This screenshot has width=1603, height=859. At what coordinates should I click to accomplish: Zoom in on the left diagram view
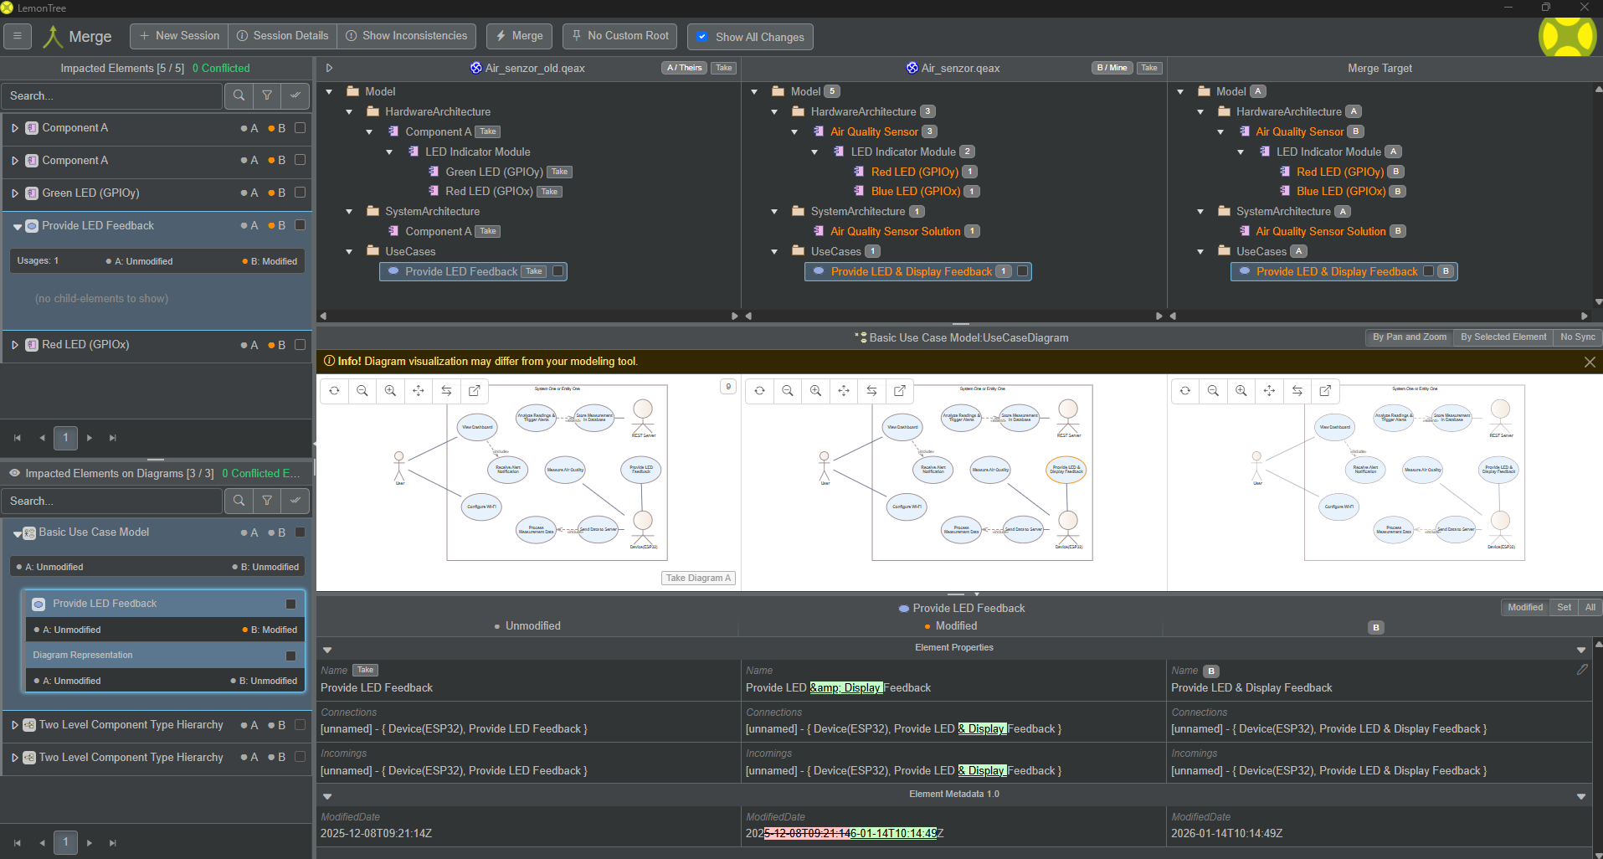390,391
